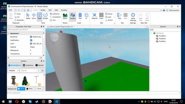Click Copy in Clipboard group
This screenshot has height=104, width=185.
[17, 14]
